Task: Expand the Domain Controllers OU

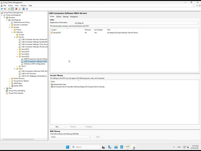Action: click(x=9, y=25)
